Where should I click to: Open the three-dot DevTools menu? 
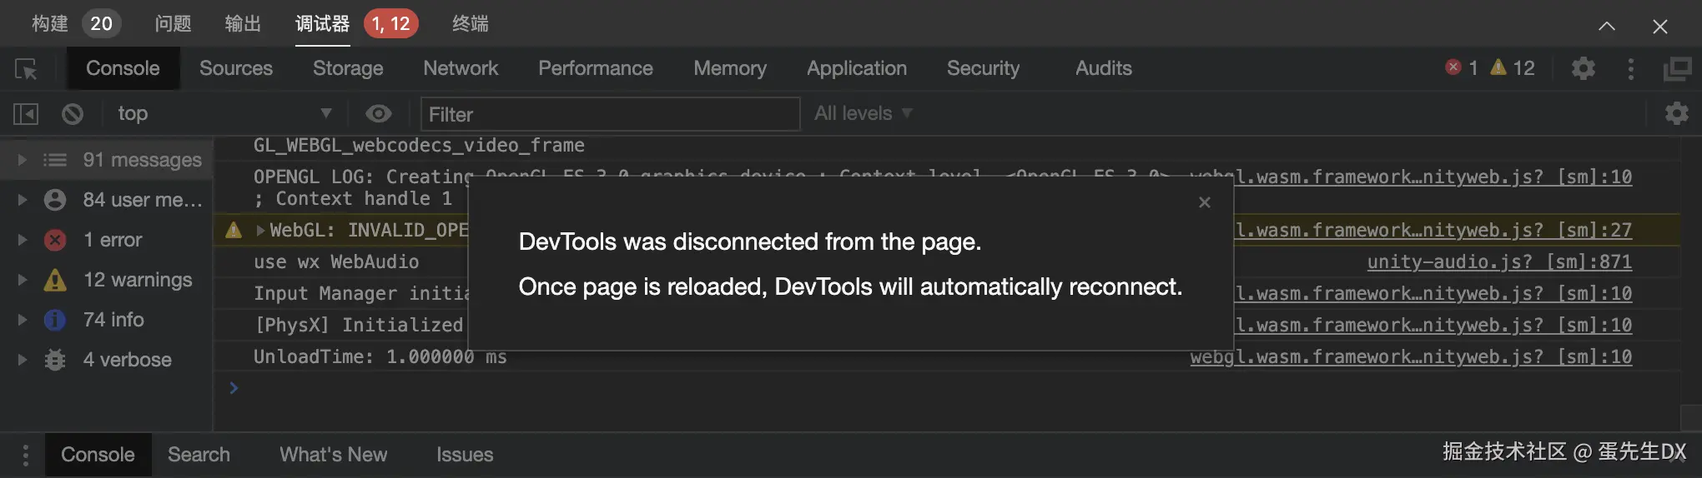pyautogui.click(x=1630, y=68)
